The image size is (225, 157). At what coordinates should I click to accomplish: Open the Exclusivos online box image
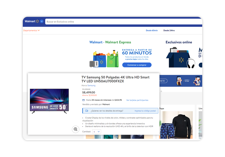click(x=180, y=57)
